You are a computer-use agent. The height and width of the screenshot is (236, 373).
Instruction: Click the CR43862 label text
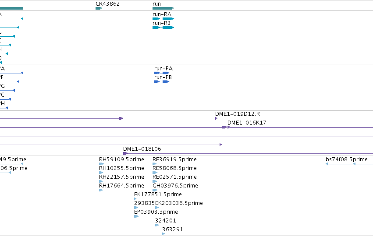click(107, 4)
